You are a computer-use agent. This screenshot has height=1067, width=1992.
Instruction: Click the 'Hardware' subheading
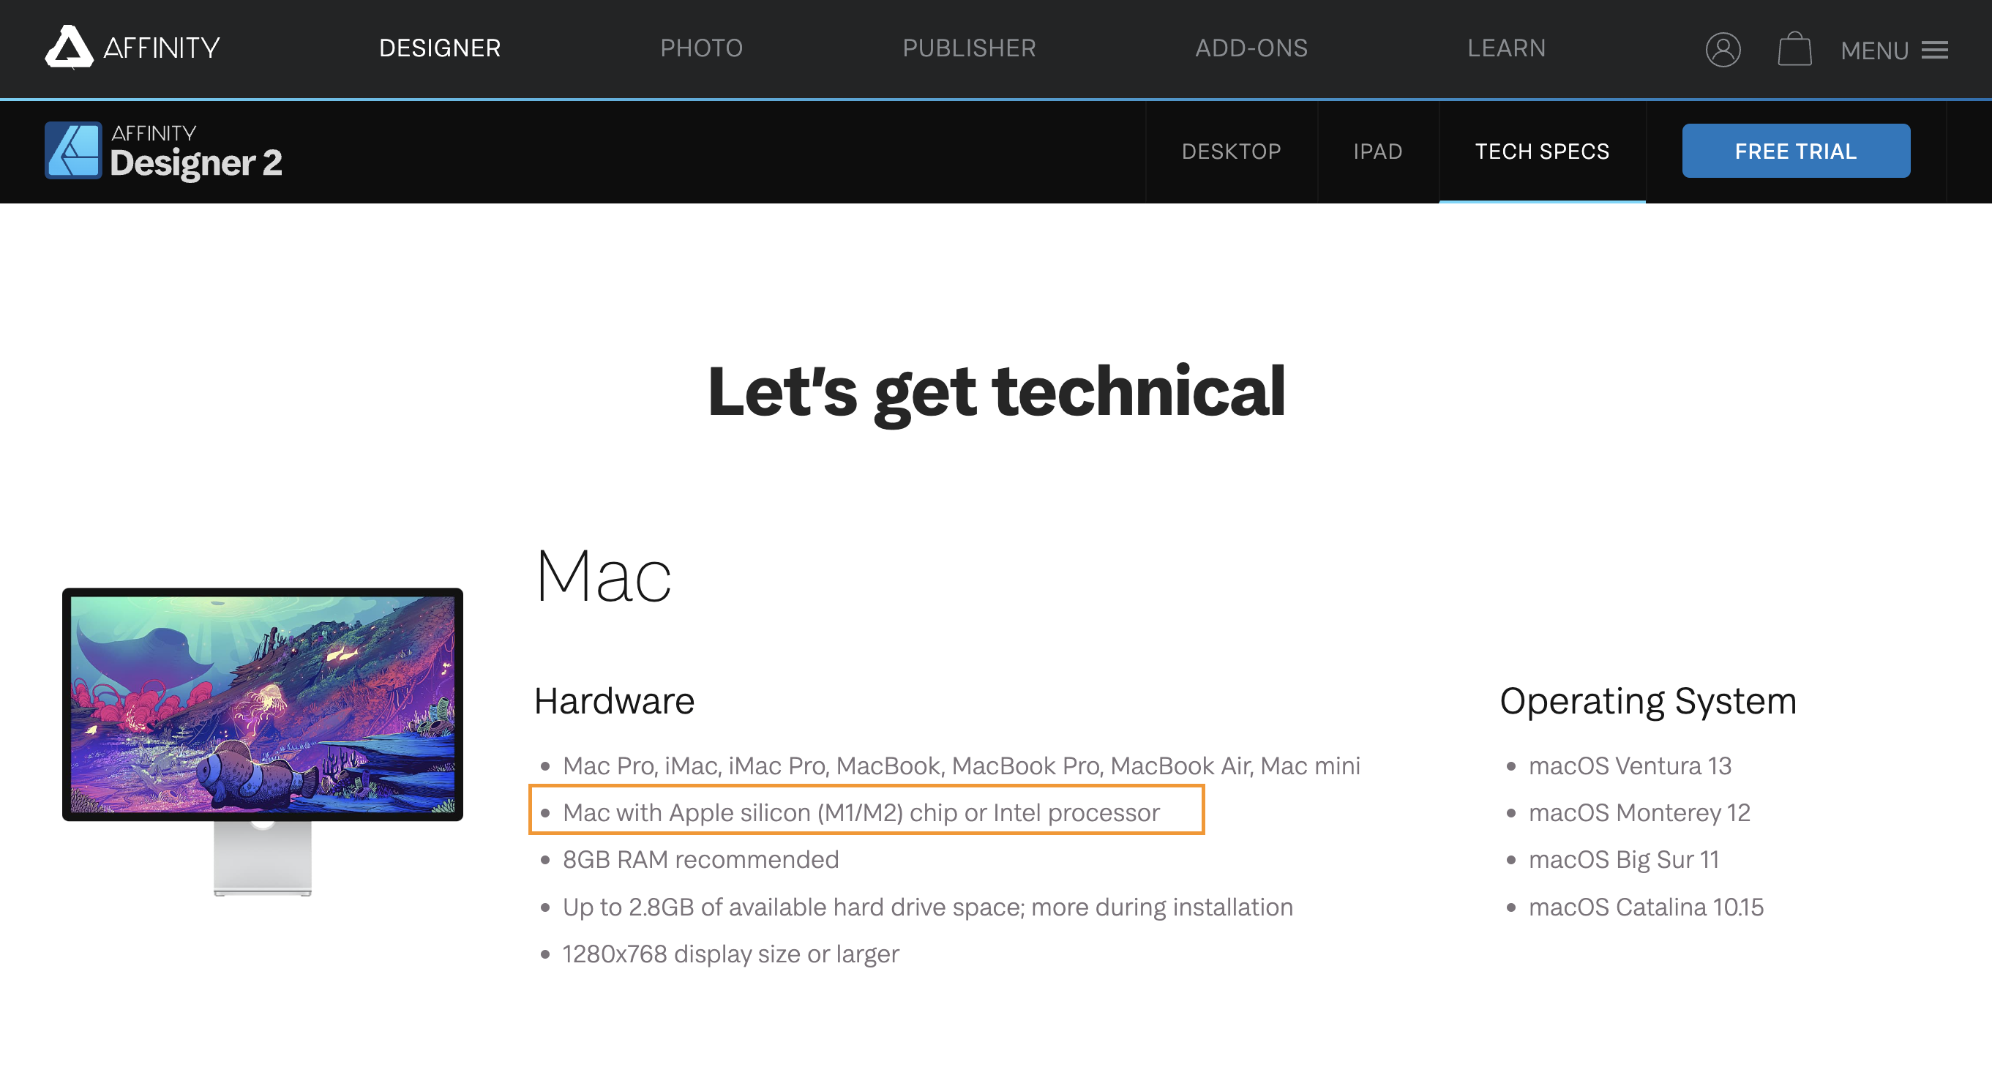(x=614, y=701)
